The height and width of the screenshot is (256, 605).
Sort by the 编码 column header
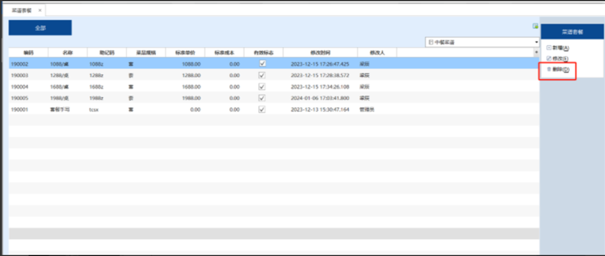[x=29, y=52]
